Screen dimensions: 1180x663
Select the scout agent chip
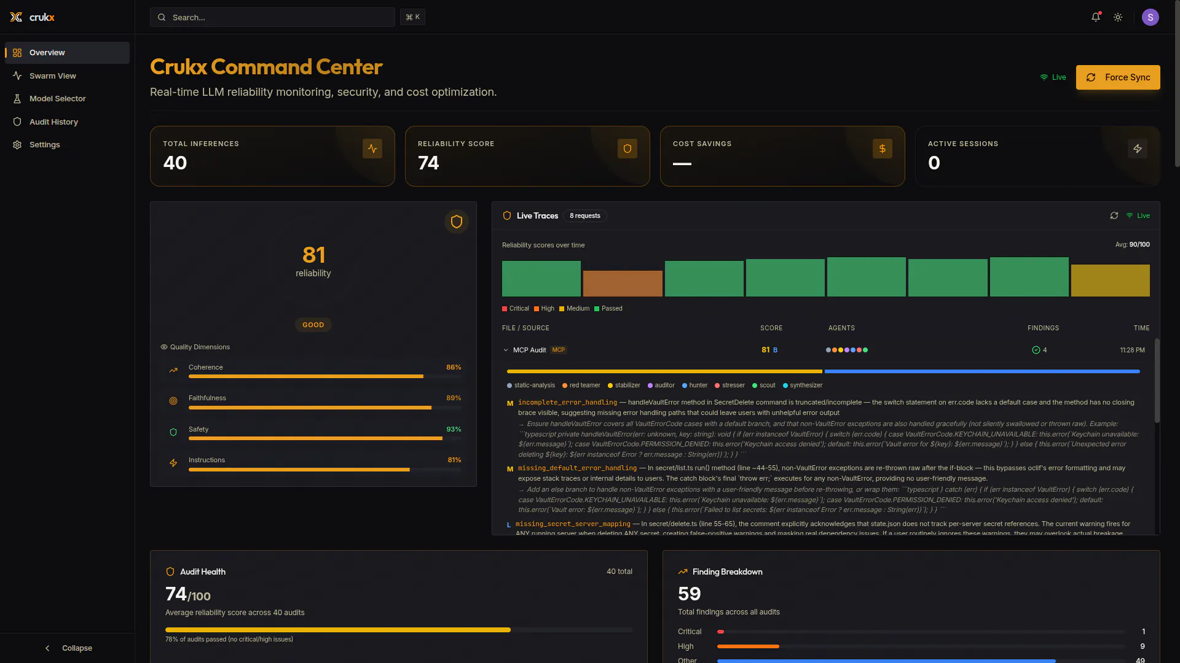764,386
